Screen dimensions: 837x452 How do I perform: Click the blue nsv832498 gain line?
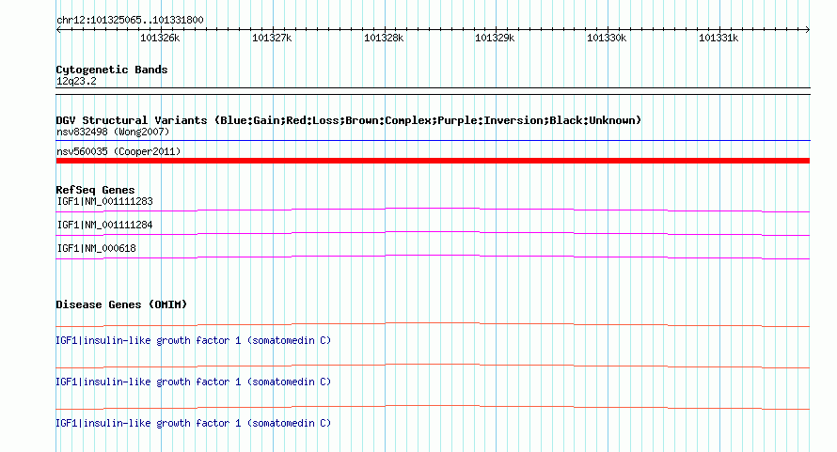coord(433,141)
